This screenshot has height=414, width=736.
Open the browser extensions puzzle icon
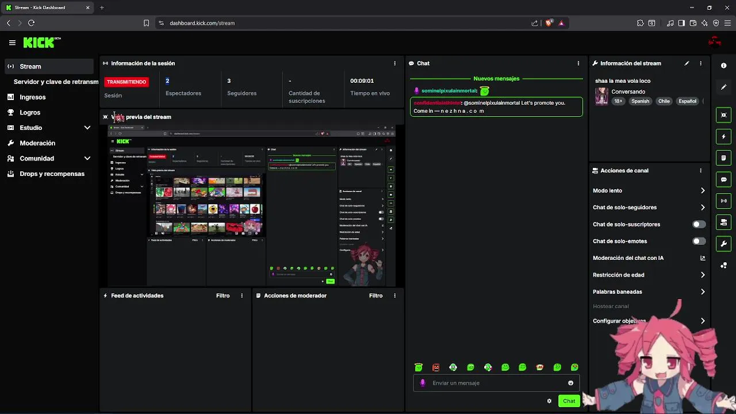pyautogui.click(x=640, y=23)
